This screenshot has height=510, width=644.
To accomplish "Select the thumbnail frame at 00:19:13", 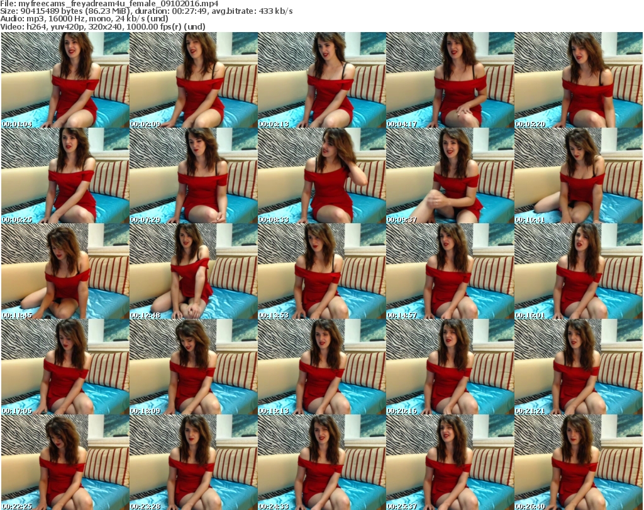I will [x=322, y=367].
